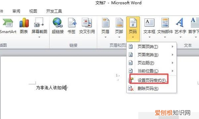Click the 当前位置 menu icon

pos(131,71)
